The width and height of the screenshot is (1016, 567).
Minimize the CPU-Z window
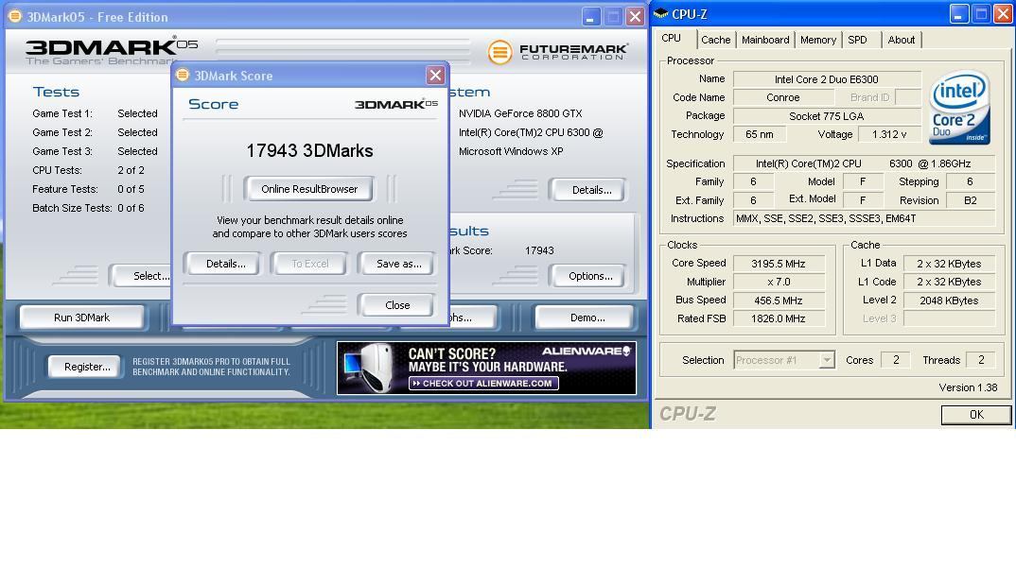[959, 14]
